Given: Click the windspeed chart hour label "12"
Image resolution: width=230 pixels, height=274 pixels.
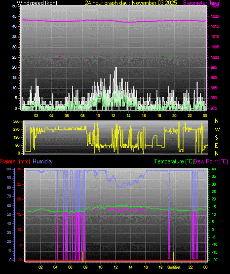Looking at the screenshot, I should pyautogui.click(x=113, y=116).
